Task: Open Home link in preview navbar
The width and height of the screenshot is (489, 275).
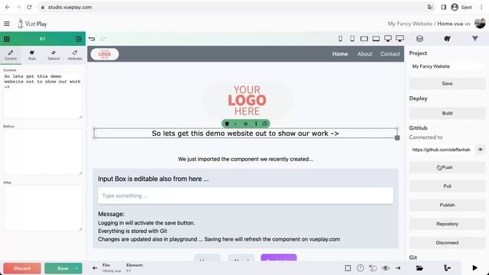Action: (340, 54)
